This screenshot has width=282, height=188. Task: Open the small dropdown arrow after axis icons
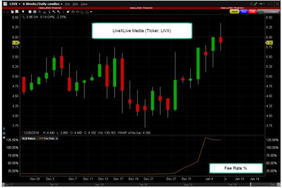[x=91, y=12]
